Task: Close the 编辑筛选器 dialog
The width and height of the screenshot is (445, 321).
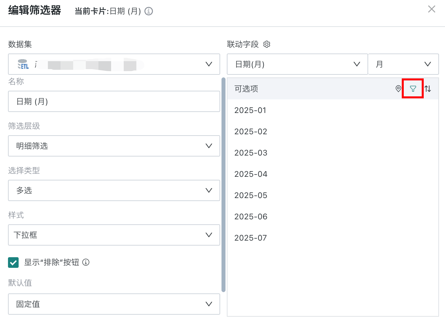Action: tap(431, 9)
